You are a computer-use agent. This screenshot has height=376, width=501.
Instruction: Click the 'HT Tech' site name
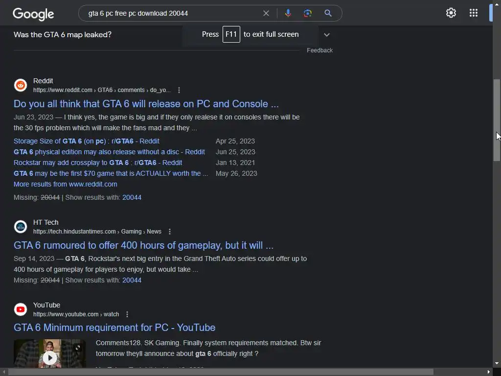tap(46, 222)
